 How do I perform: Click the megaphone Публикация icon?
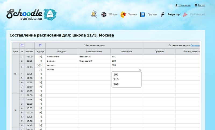coord(185,15)
